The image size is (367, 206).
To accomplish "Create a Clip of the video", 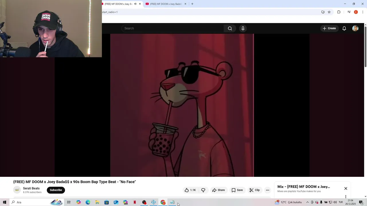I will (x=255, y=190).
